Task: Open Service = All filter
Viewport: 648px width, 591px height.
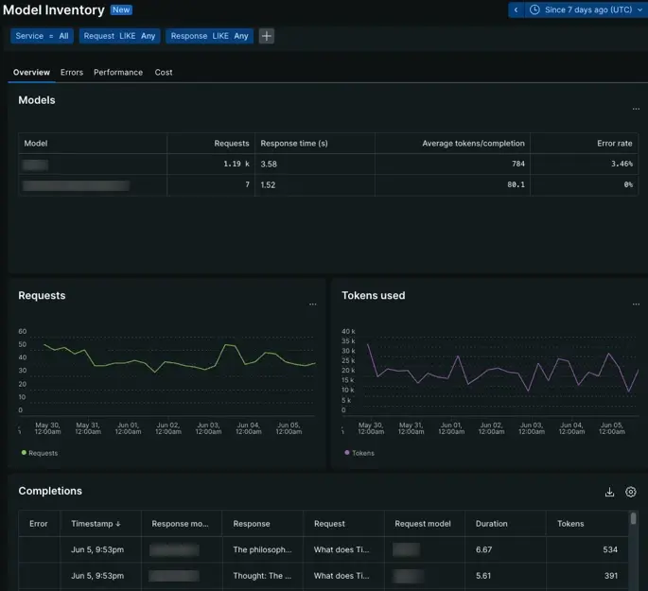Action: click(x=43, y=36)
